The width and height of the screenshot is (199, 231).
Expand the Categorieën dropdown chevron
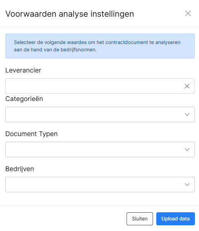[187, 114]
